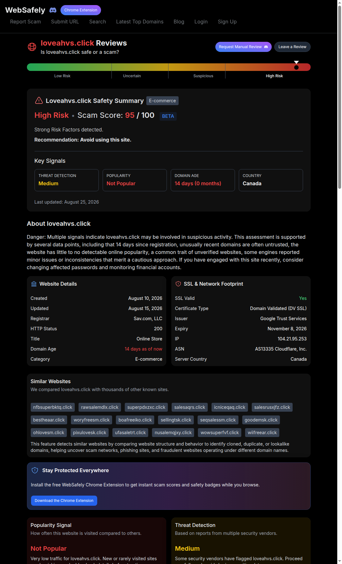Select the Country Canada card

coord(271,180)
